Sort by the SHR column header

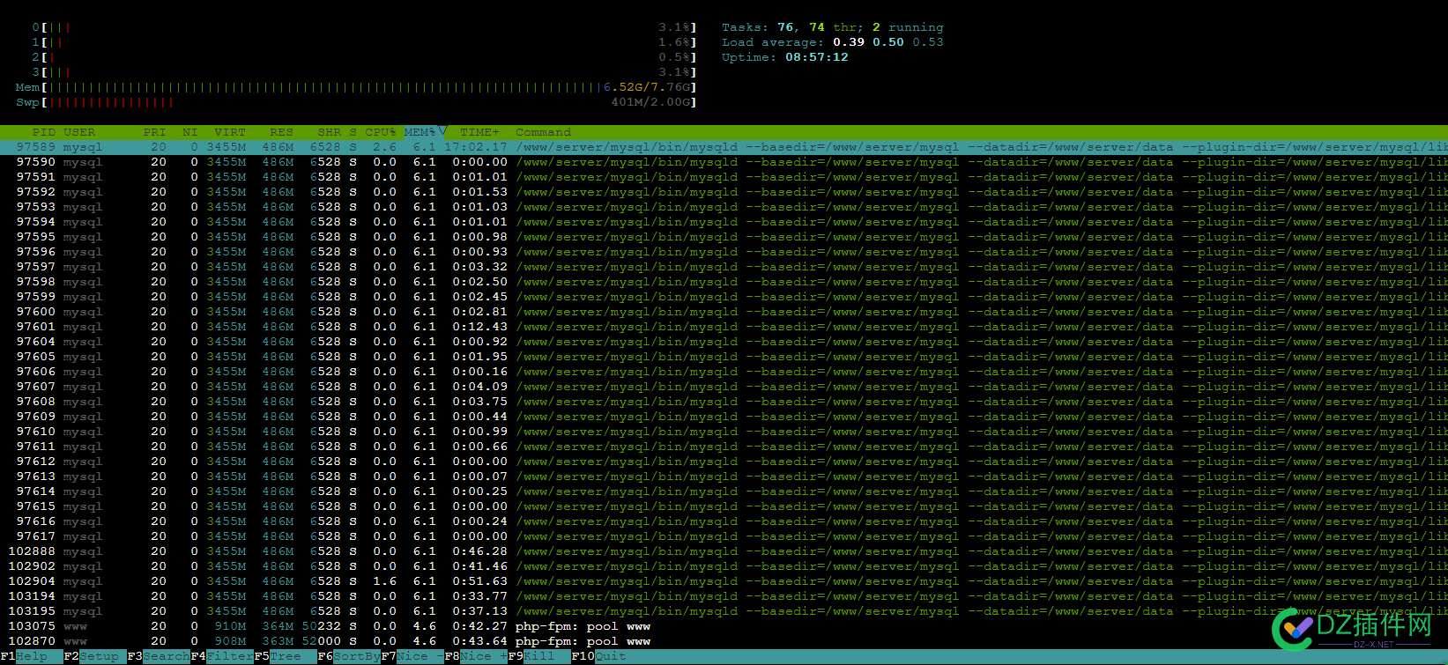pyautogui.click(x=329, y=132)
